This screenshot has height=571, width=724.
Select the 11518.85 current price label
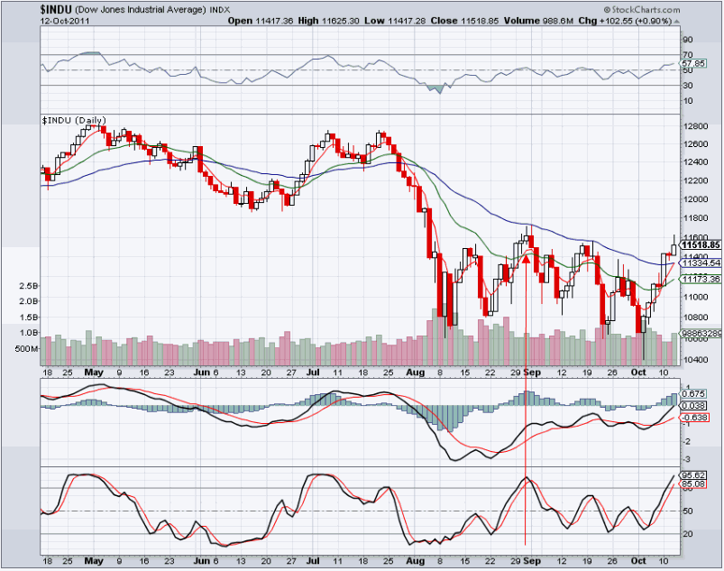(701, 244)
